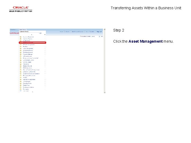The height and width of the screenshot is (143, 191).
Task: Click the Add to Favorites link
Action: [x=90, y=32]
